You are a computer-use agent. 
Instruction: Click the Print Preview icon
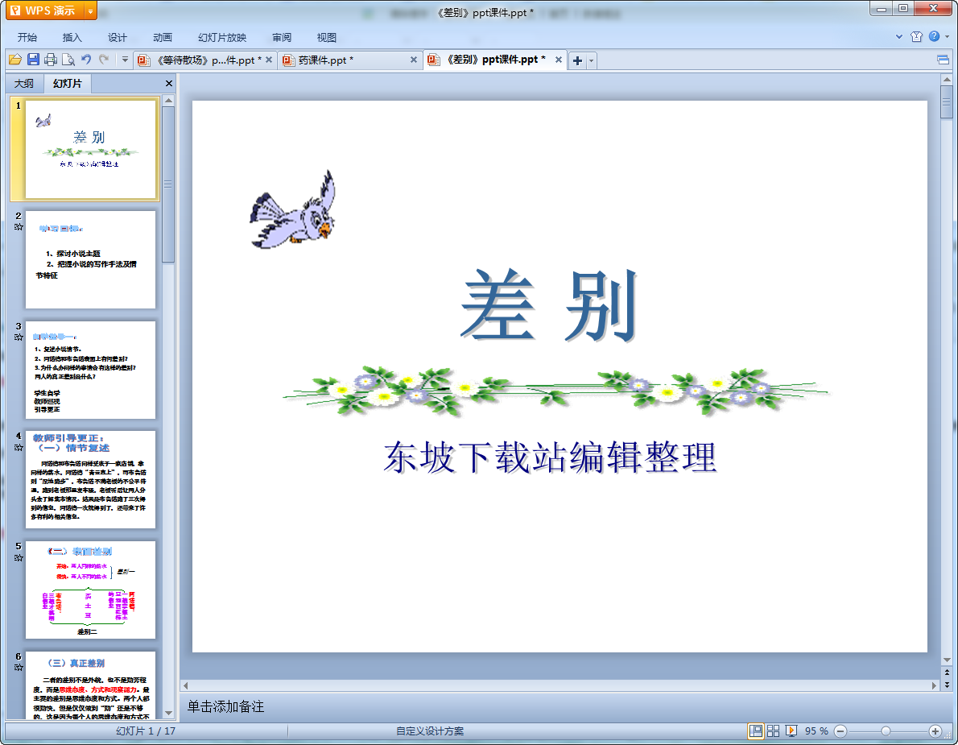point(68,60)
